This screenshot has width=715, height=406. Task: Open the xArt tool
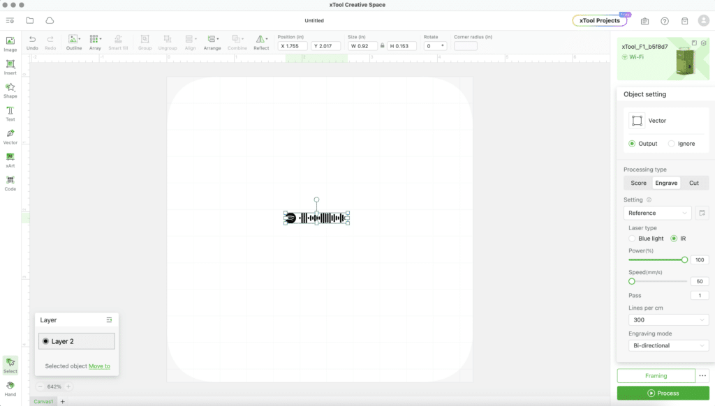coord(10,160)
